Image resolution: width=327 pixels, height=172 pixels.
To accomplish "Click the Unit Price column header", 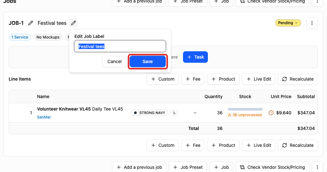I will 281,97.
